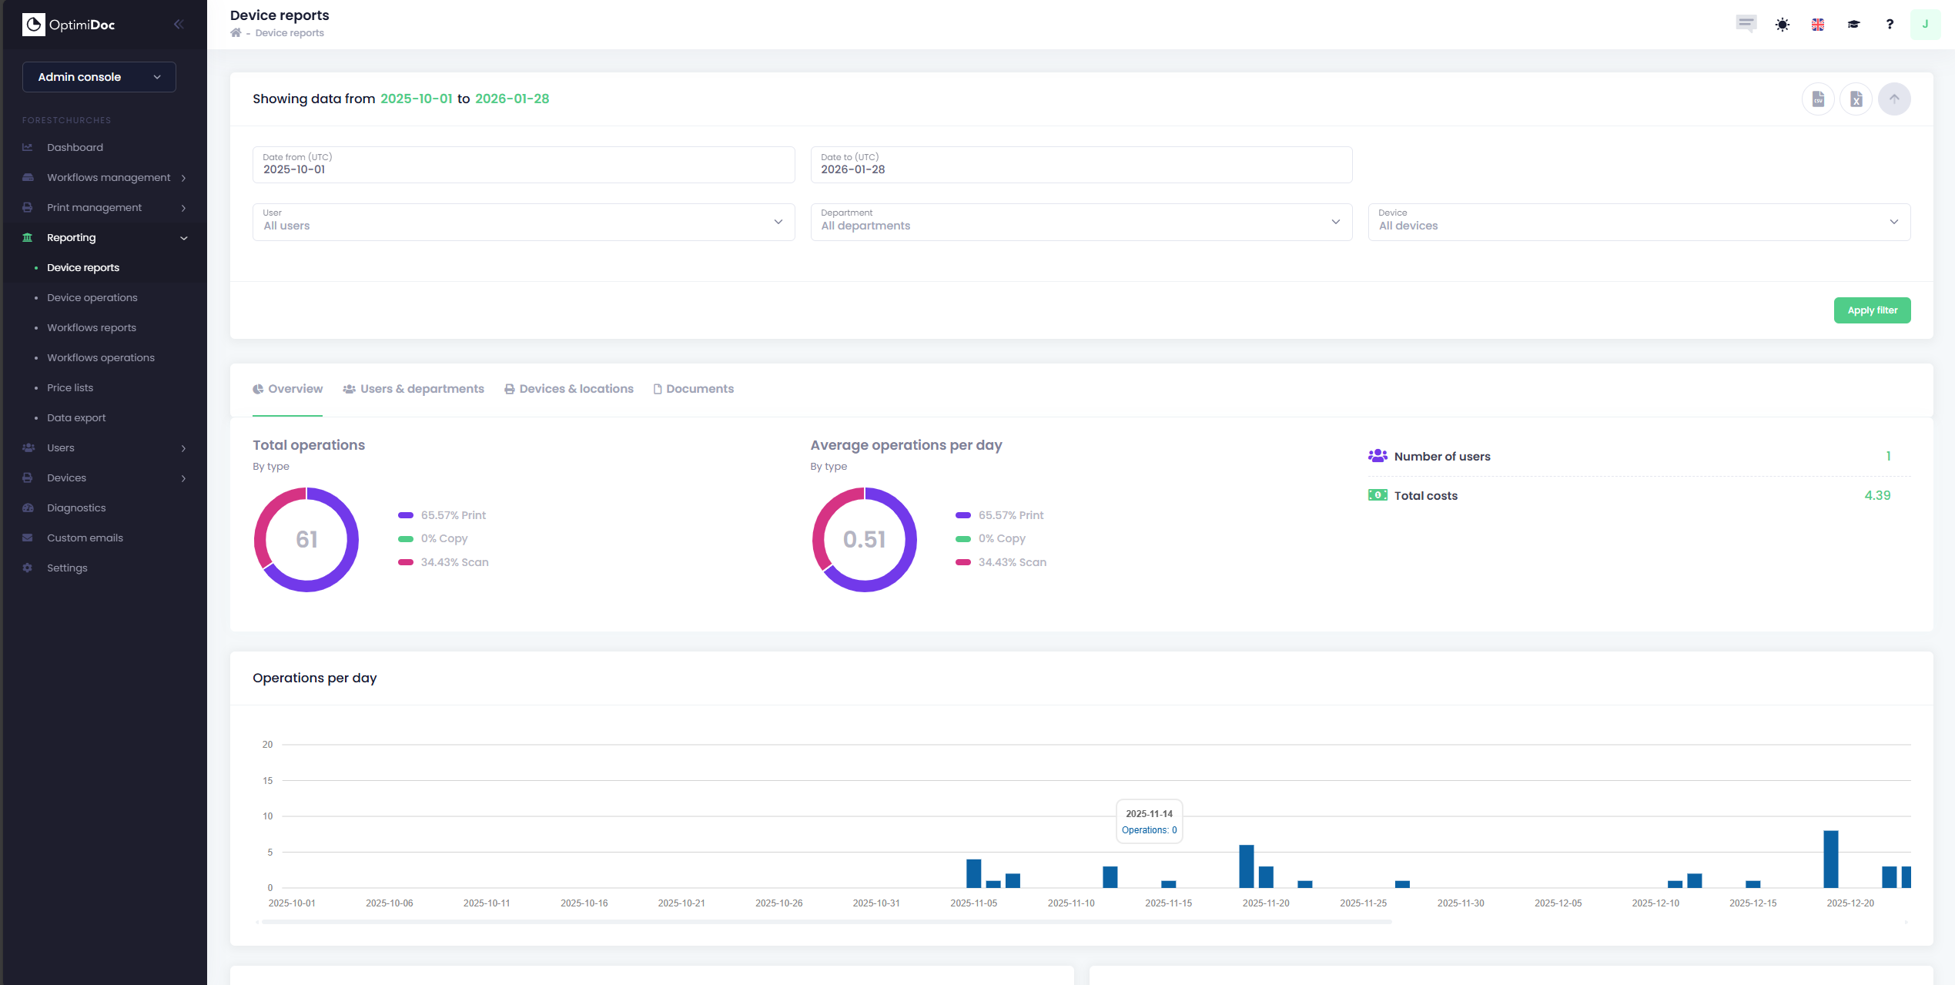1955x985 pixels.
Task: Open the All users dropdown
Action: point(524,223)
